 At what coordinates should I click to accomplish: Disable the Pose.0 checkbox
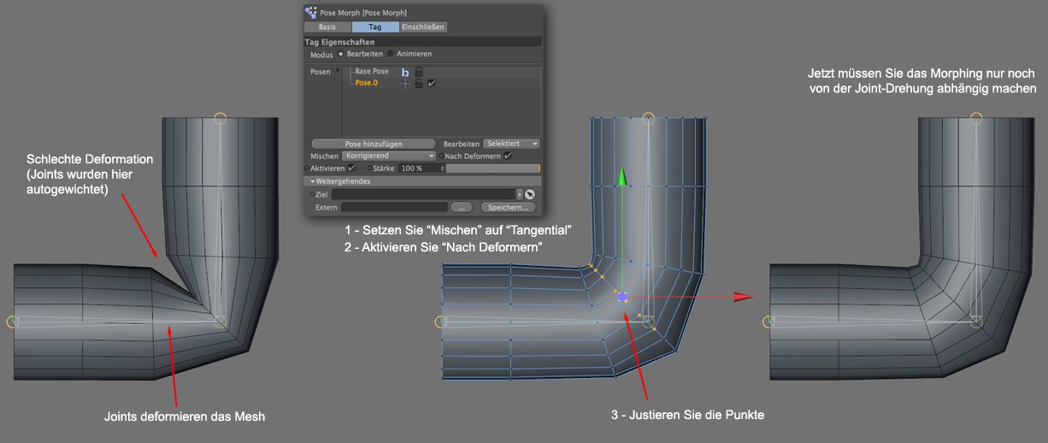[432, 84]
